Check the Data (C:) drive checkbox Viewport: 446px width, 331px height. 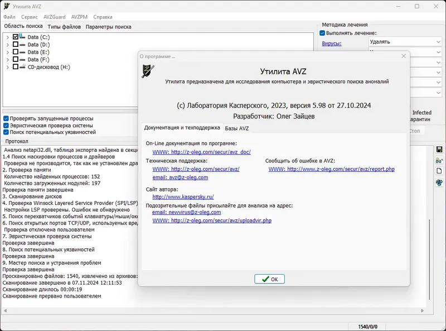16,37
